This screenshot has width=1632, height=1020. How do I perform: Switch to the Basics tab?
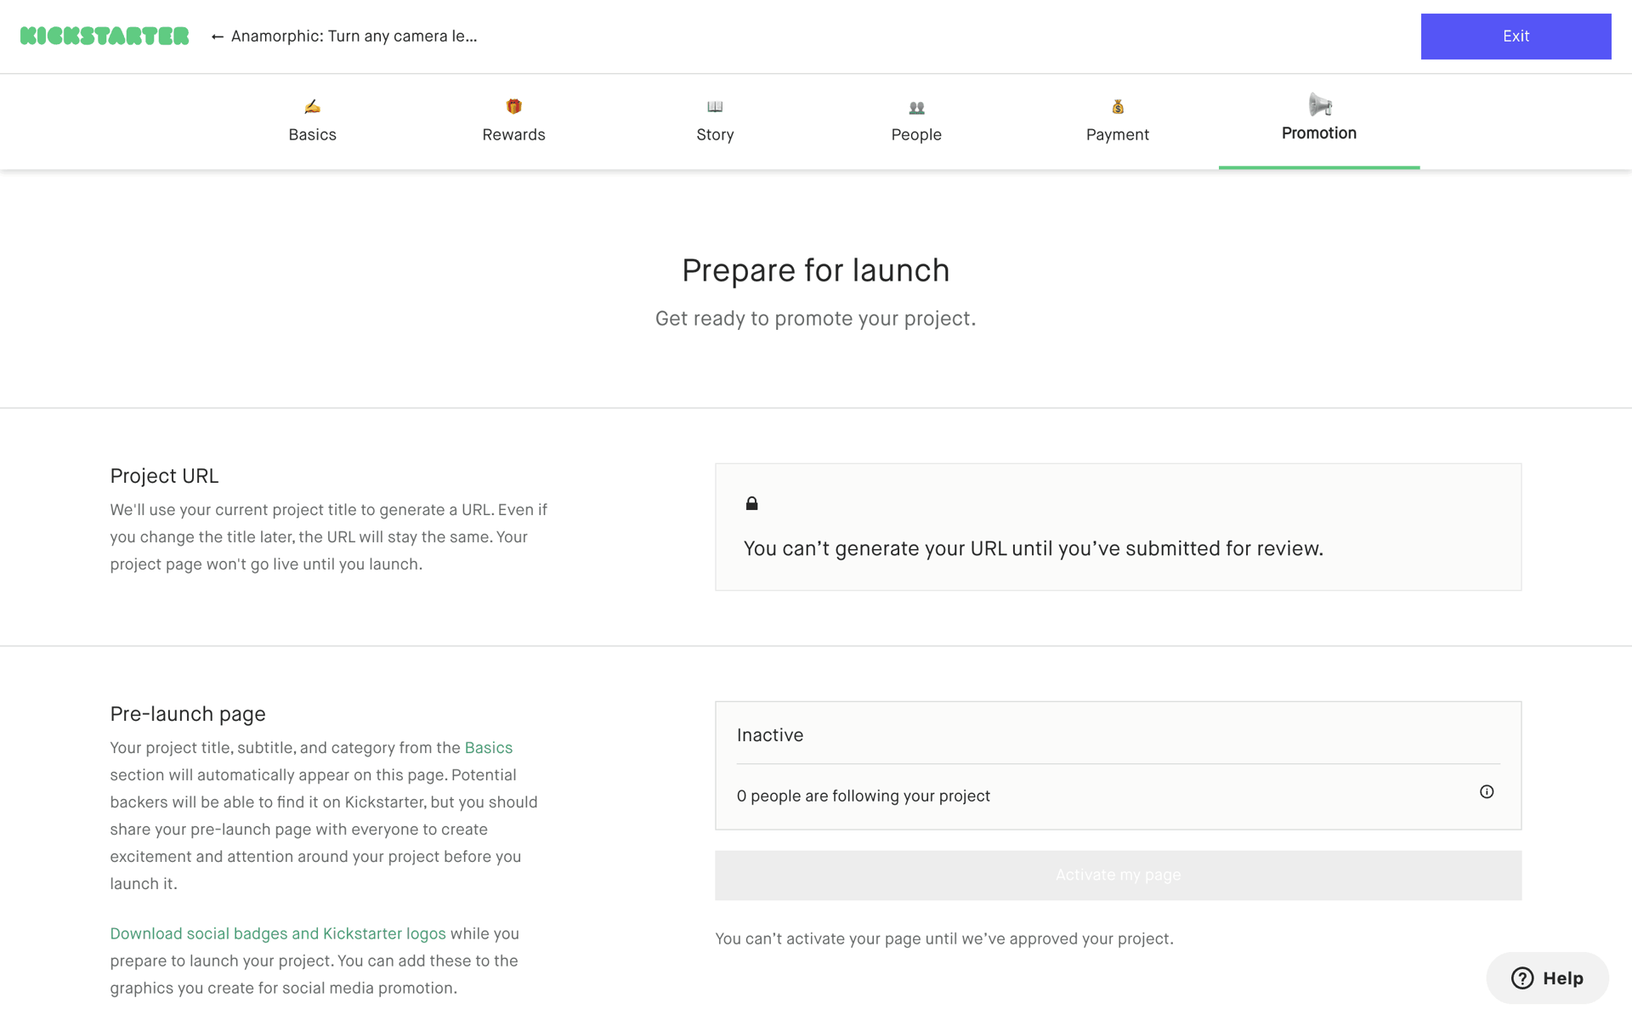pos(312,122)
